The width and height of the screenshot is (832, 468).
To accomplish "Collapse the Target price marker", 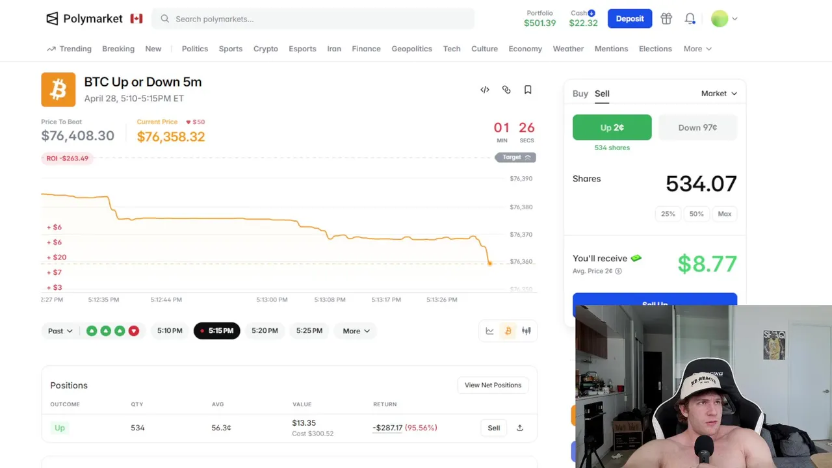I will (x=515, y=157).
